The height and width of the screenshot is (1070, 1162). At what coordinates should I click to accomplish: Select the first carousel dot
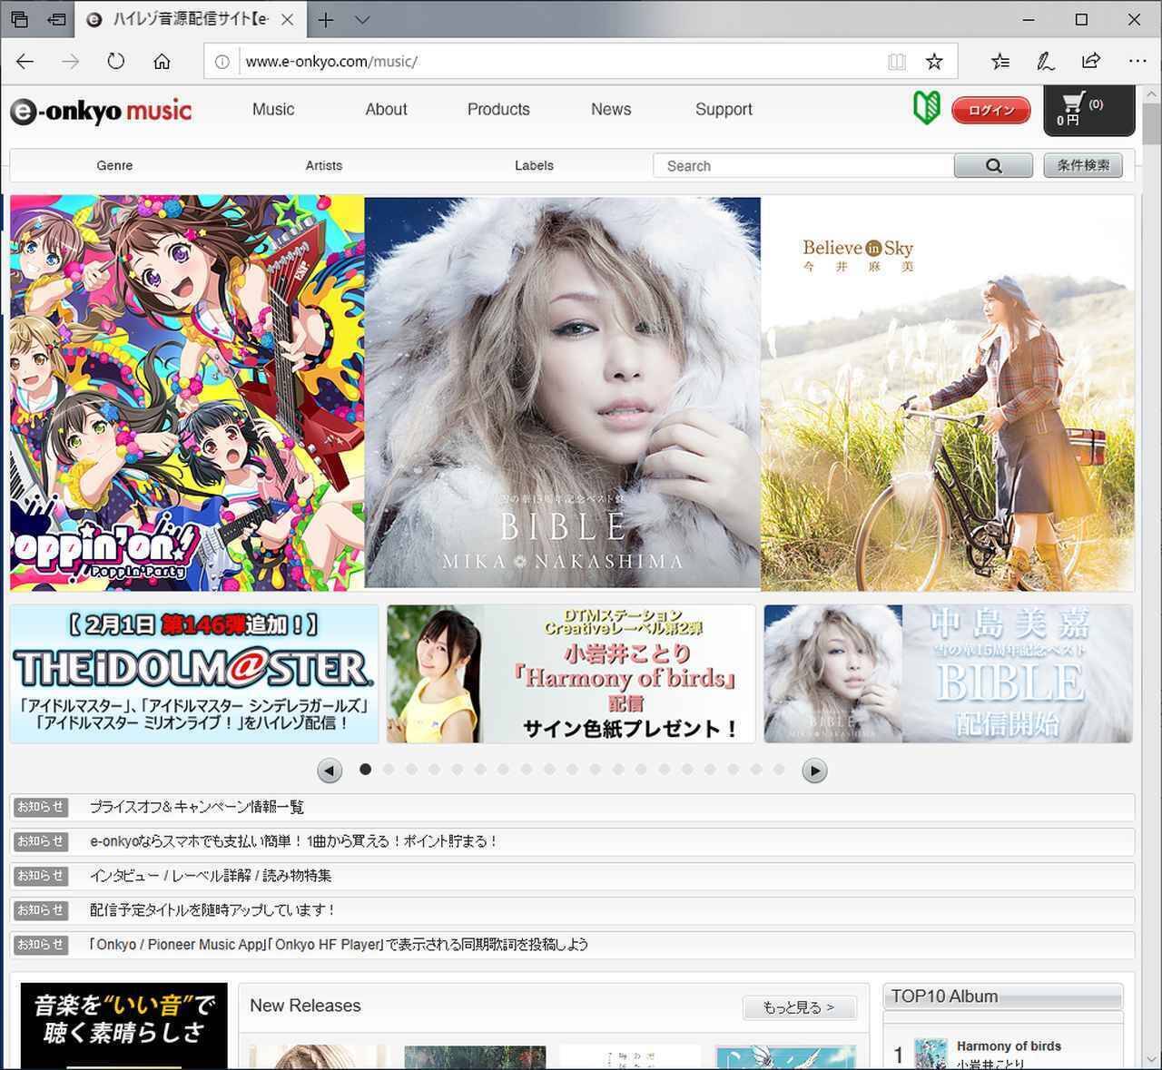(365, 769)
